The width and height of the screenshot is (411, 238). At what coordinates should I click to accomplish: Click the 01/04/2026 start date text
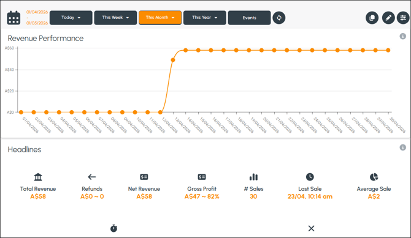[x=37, y=12]
